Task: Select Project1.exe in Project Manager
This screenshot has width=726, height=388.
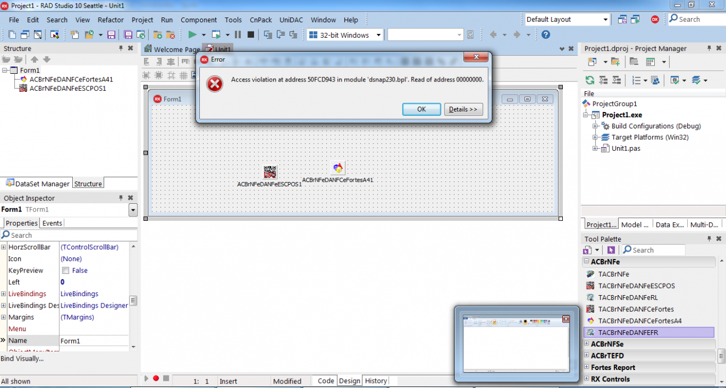Action: pyautogui.click(x=622, y=115)
